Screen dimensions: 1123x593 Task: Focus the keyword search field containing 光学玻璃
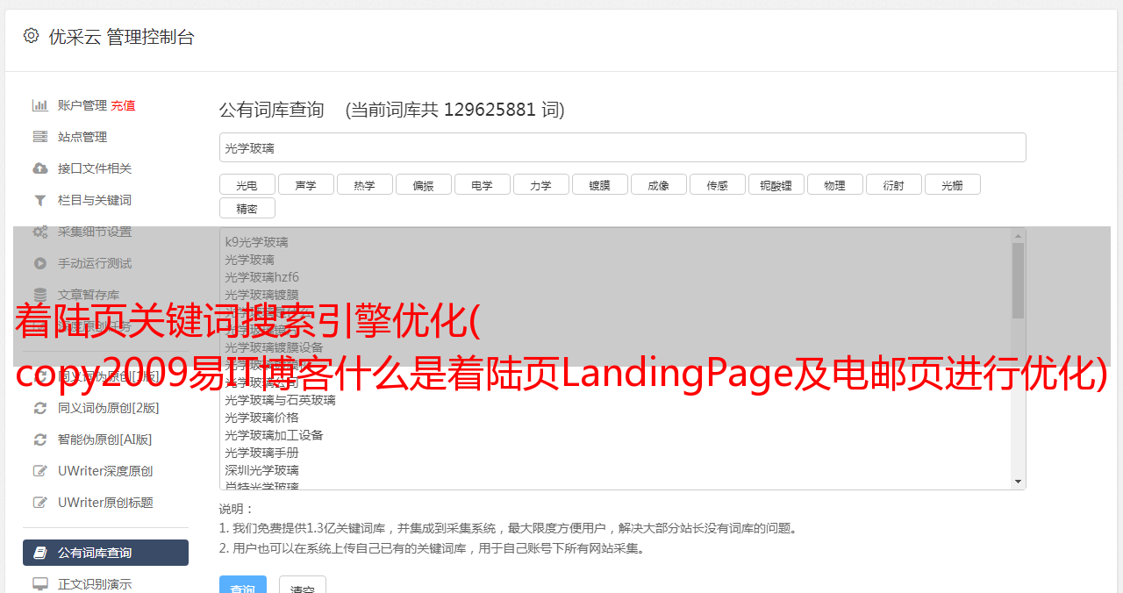[622, 147]
